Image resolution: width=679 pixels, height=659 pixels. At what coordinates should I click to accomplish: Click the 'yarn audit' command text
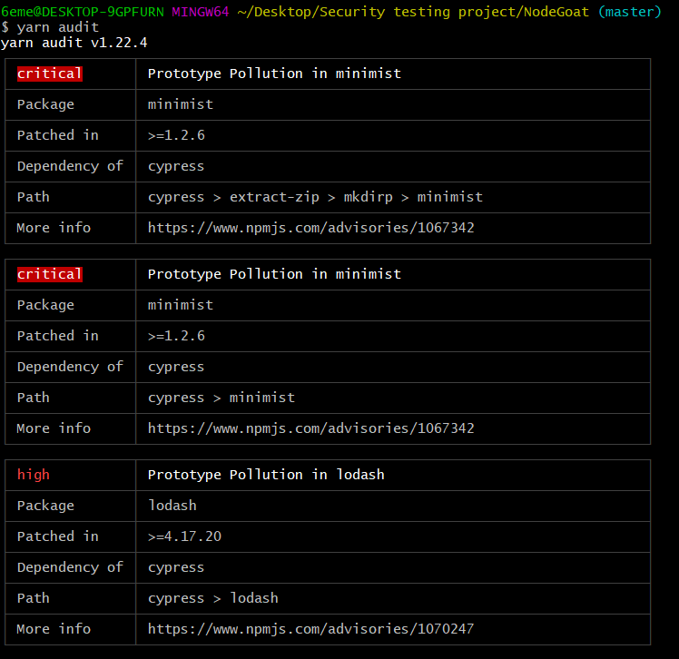(57, 27)
